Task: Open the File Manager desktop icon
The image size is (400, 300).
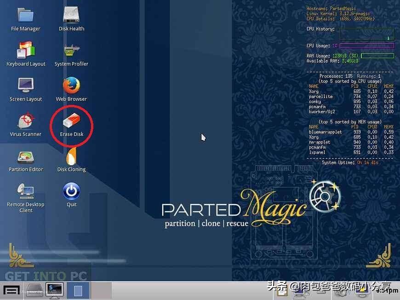Action: point(26,16)
